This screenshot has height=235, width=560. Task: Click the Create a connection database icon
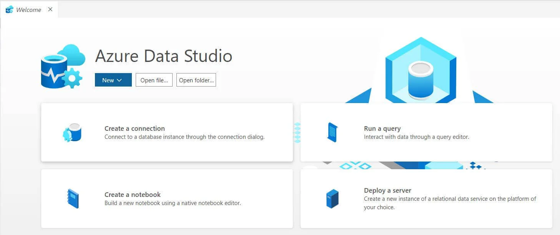click(72, 133)
